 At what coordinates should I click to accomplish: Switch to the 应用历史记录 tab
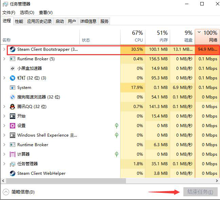click(x=39, y=21)
